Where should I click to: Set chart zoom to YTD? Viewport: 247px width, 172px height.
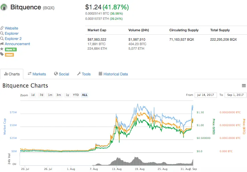click(76, 95)
